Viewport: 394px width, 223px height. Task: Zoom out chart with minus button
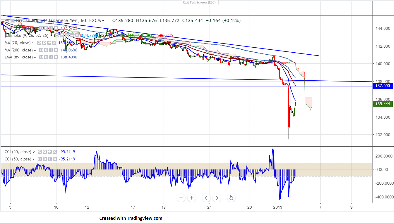point(181,198)
